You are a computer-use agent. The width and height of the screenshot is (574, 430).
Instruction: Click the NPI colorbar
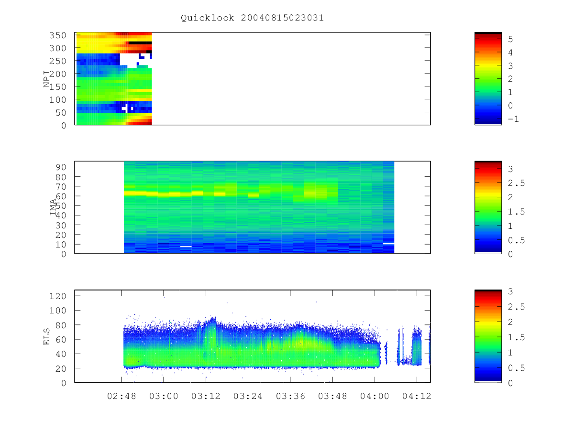(x=488, y=78)
